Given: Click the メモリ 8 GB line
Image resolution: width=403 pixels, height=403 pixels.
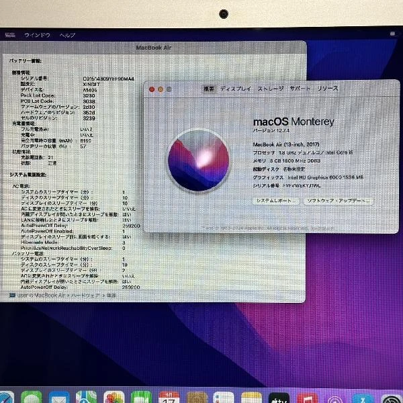Looking at the screenshot, I should [287, 161].
